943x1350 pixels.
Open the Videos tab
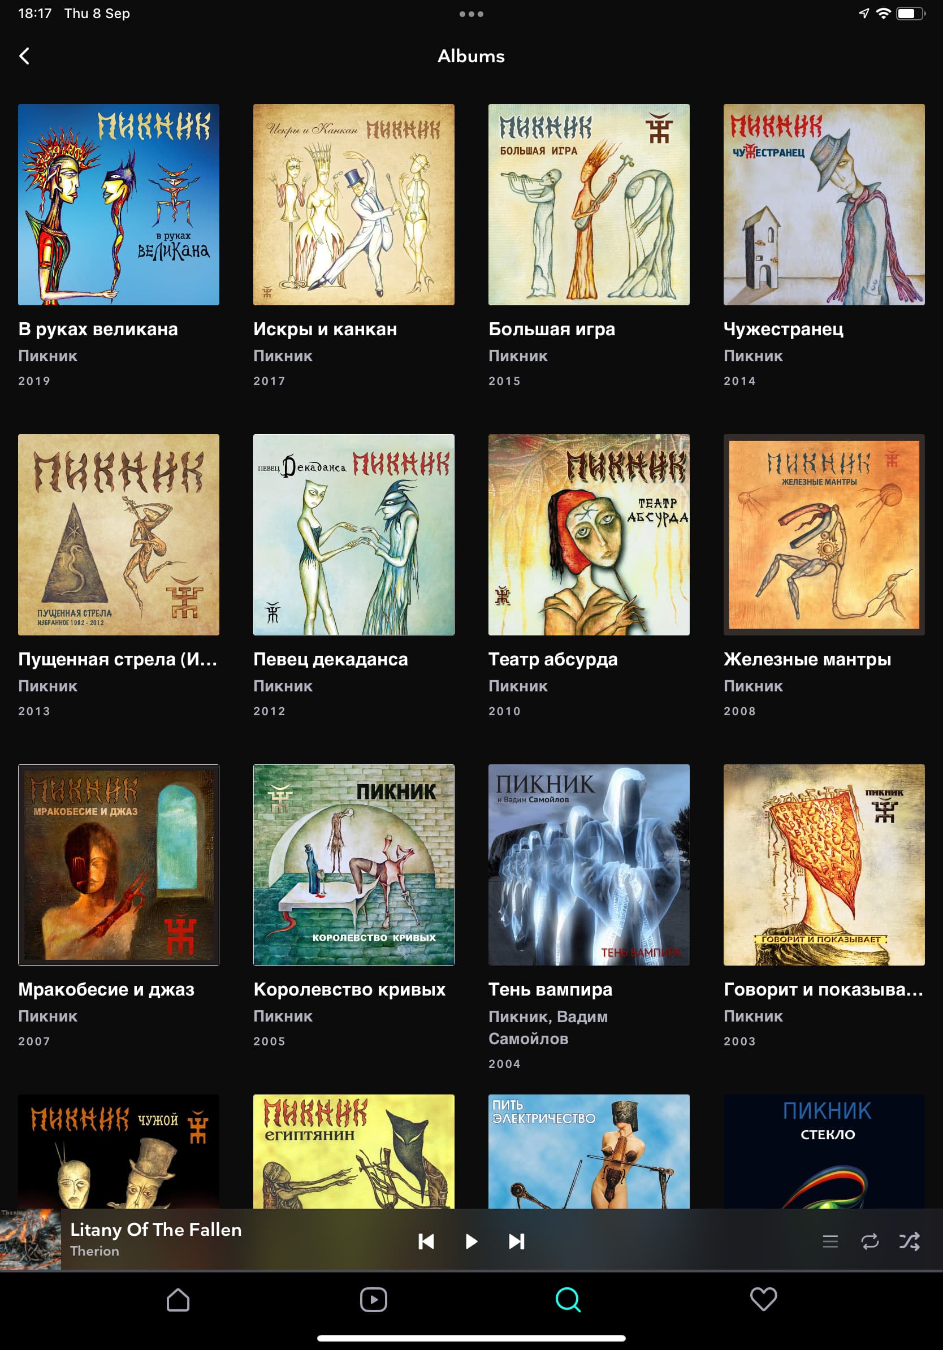373,1300
